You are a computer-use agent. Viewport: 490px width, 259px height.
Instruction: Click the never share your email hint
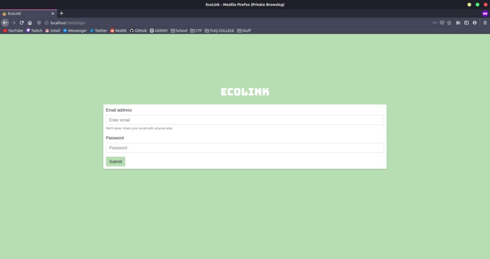point(139,128)
